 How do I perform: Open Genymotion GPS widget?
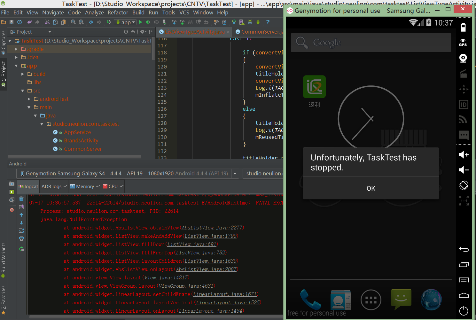(x=463, y=43)
